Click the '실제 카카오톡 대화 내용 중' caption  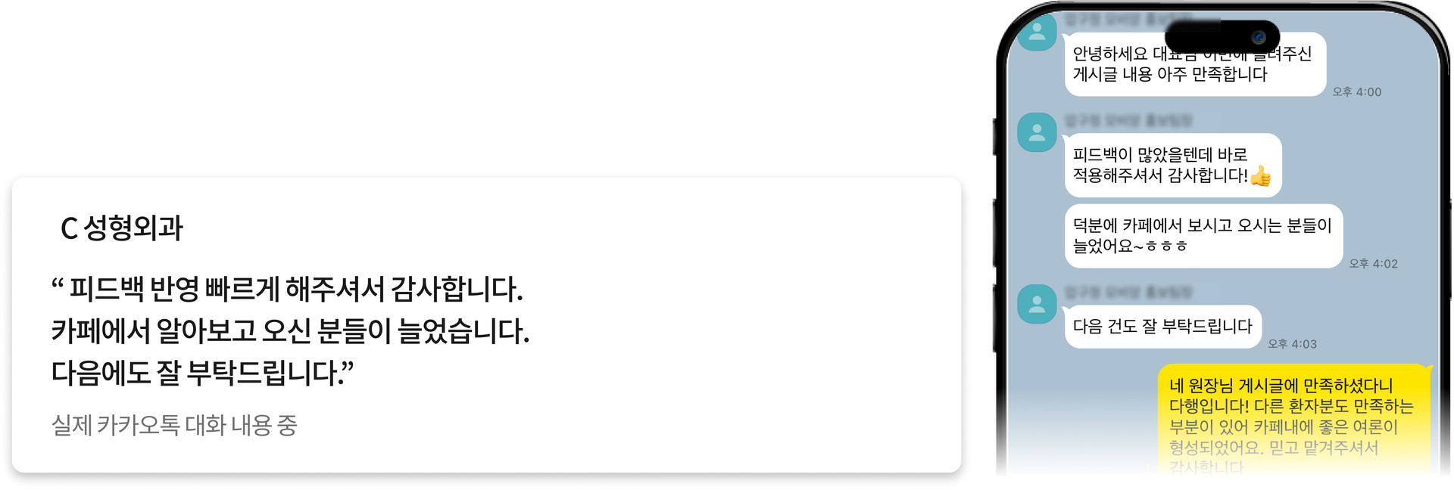[174, 425]
